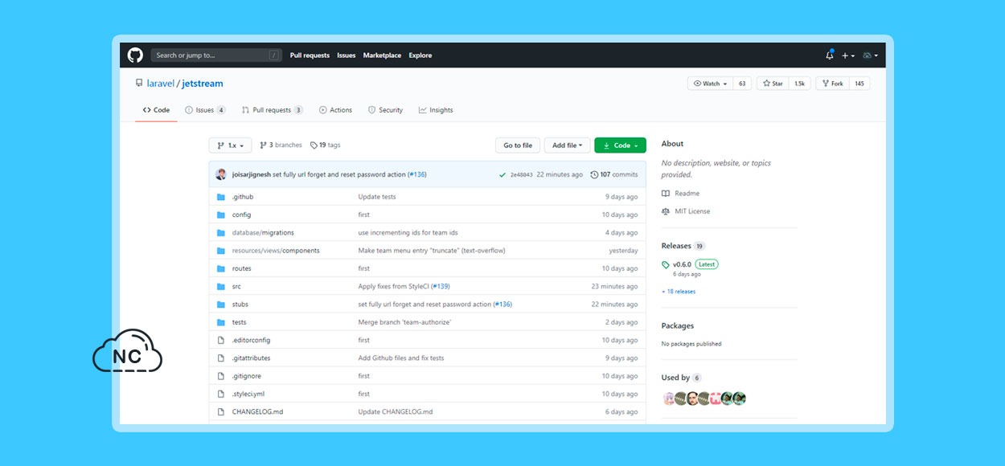Screen dimensions: 1005x466
Task: Open the .gitattributes file
Action: click(251, 358)
